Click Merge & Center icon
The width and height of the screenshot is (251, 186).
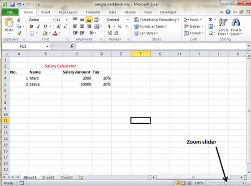(97, 26)
